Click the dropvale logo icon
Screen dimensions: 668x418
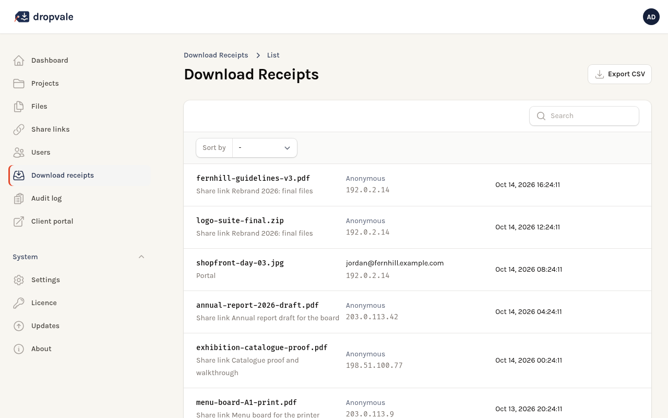pyautogui.click(x=21, y=17)
